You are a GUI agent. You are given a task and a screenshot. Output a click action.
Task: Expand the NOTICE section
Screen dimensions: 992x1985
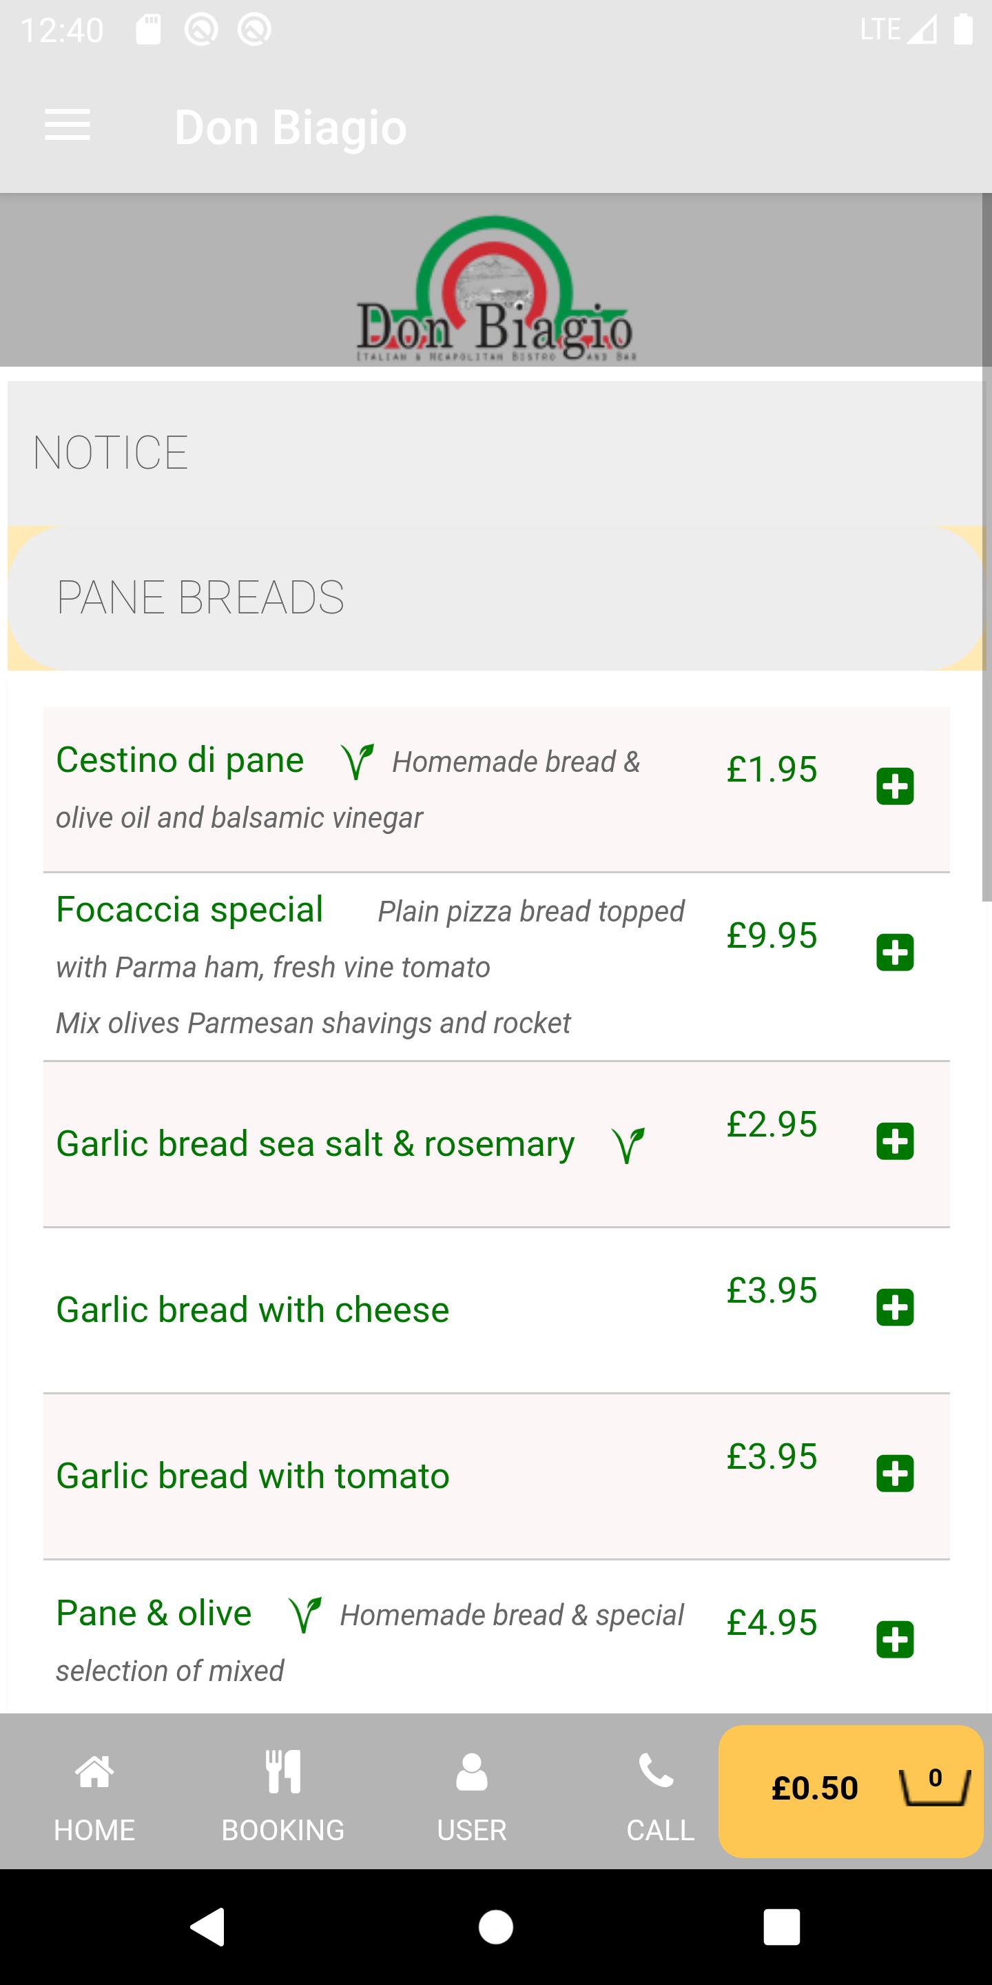coord(496,453)
